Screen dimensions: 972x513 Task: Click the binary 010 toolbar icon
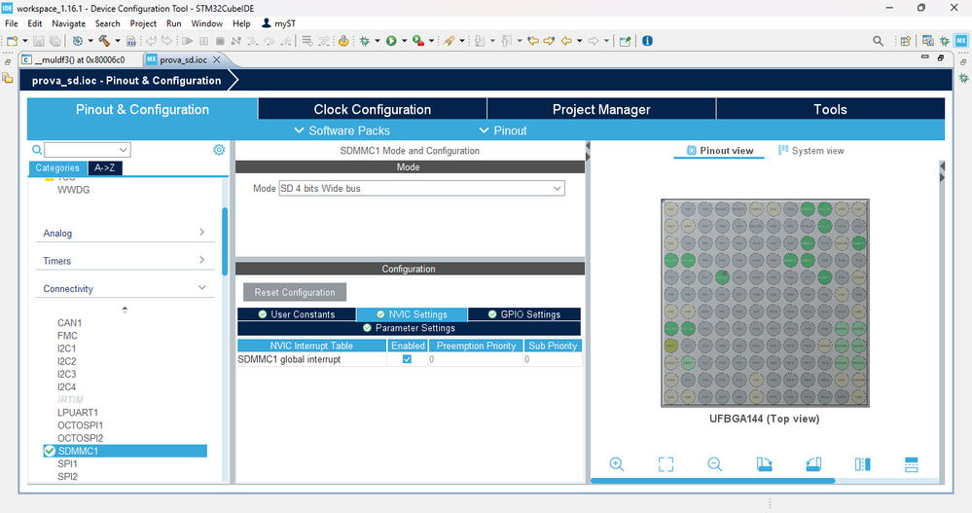(x=130, y=41)
